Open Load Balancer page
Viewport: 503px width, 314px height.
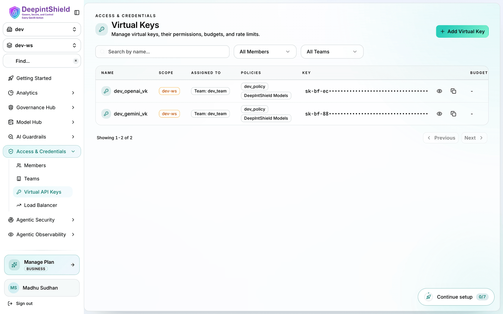click(43, 205)
